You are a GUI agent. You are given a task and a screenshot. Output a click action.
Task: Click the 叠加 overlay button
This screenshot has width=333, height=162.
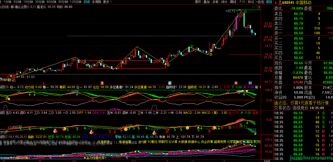(207, 2)
